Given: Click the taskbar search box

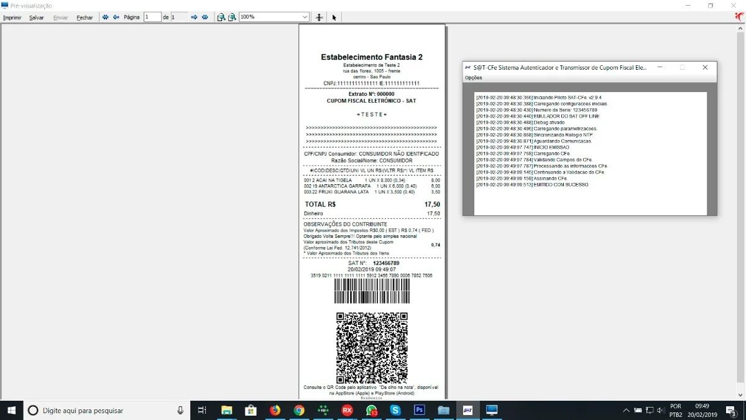Looking at the screenshot, I should click(107, 411).
